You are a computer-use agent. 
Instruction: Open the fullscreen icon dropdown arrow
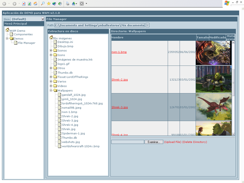tap(86, 4)
